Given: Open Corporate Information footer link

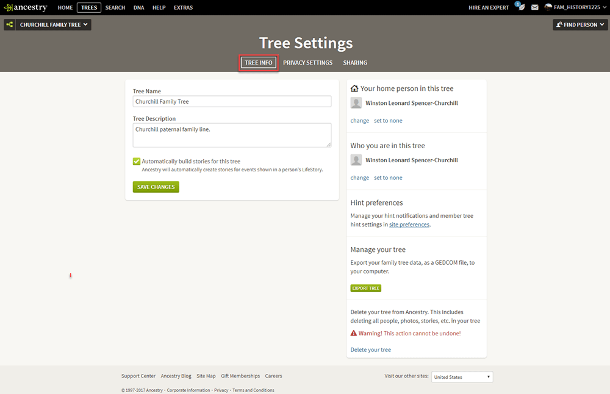Looking at the screenshot, I should click(x=188, y=390).
